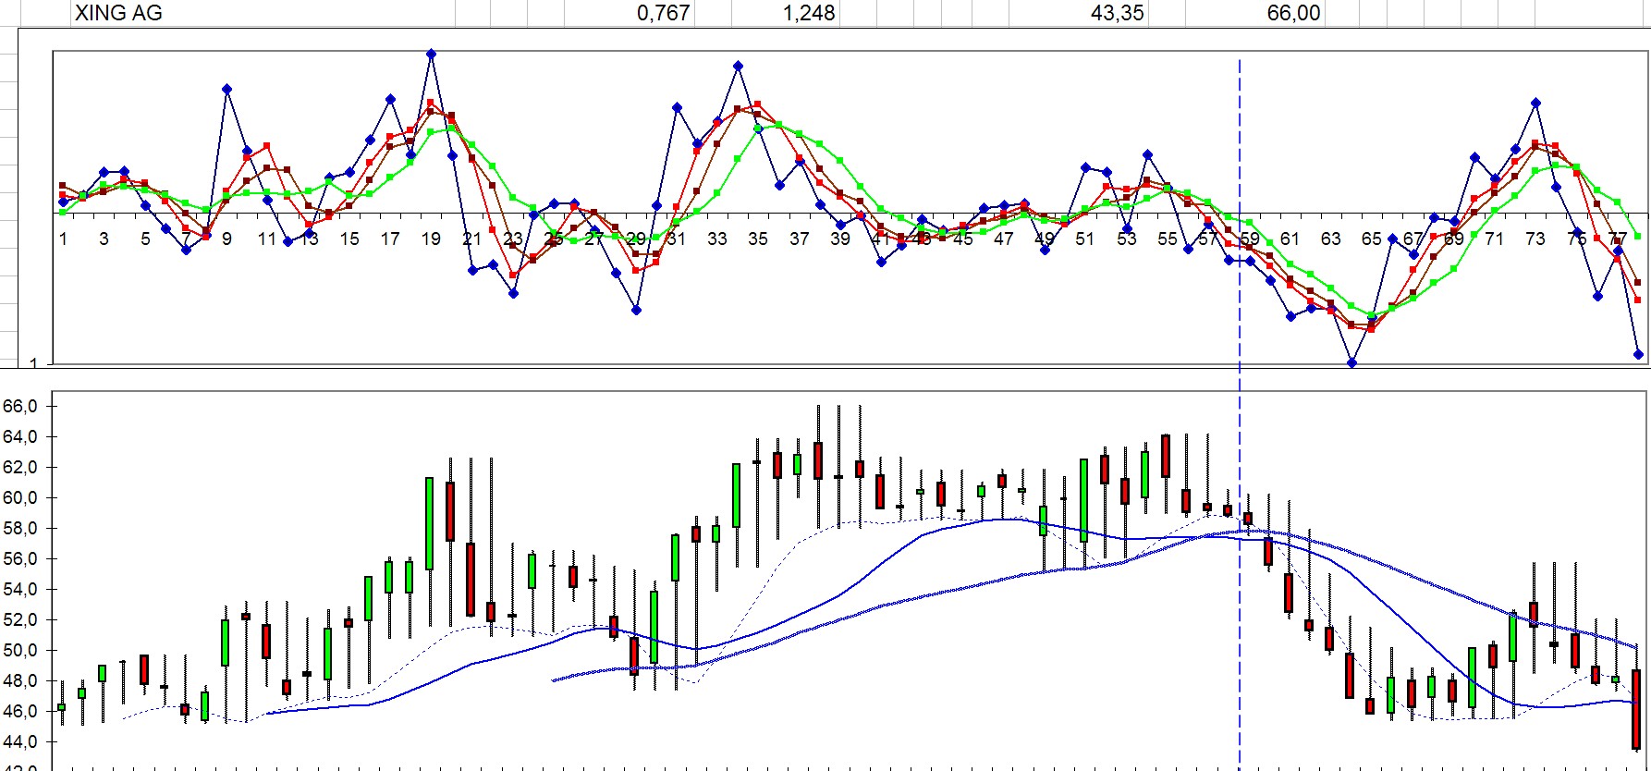1651x771 pixels.
Task: Click the blue diamond peak above period 73
Action: click(x=1535, y=103)
